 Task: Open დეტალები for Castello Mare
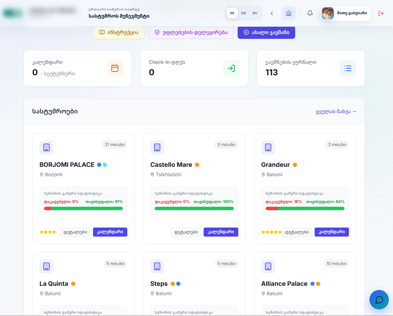tap(186, 232)
